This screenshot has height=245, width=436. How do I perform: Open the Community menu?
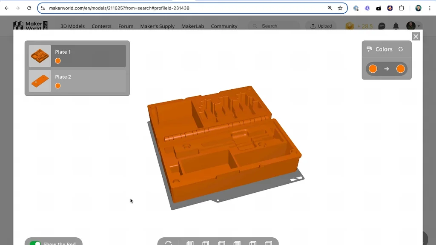pyautogui.click(x=224, y=26)
